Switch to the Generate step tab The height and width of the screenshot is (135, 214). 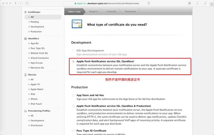tap(111, 12)
